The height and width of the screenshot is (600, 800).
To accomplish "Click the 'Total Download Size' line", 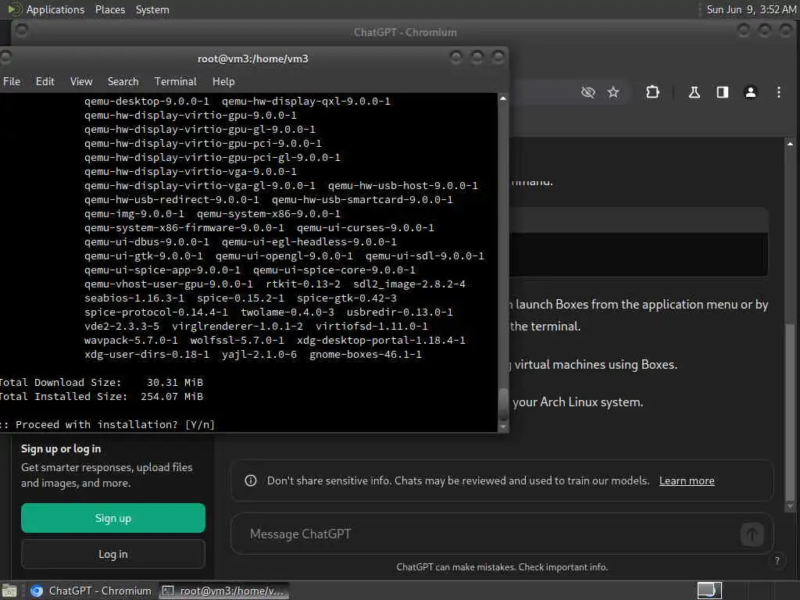I will [x=101, y=383].
